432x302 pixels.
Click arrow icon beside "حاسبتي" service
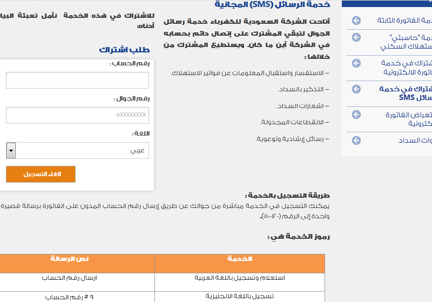pos(356,37)
